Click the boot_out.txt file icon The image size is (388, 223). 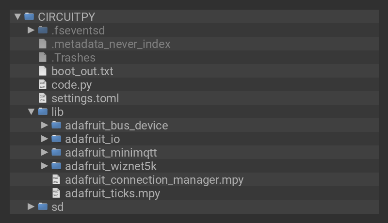point(43,71)
